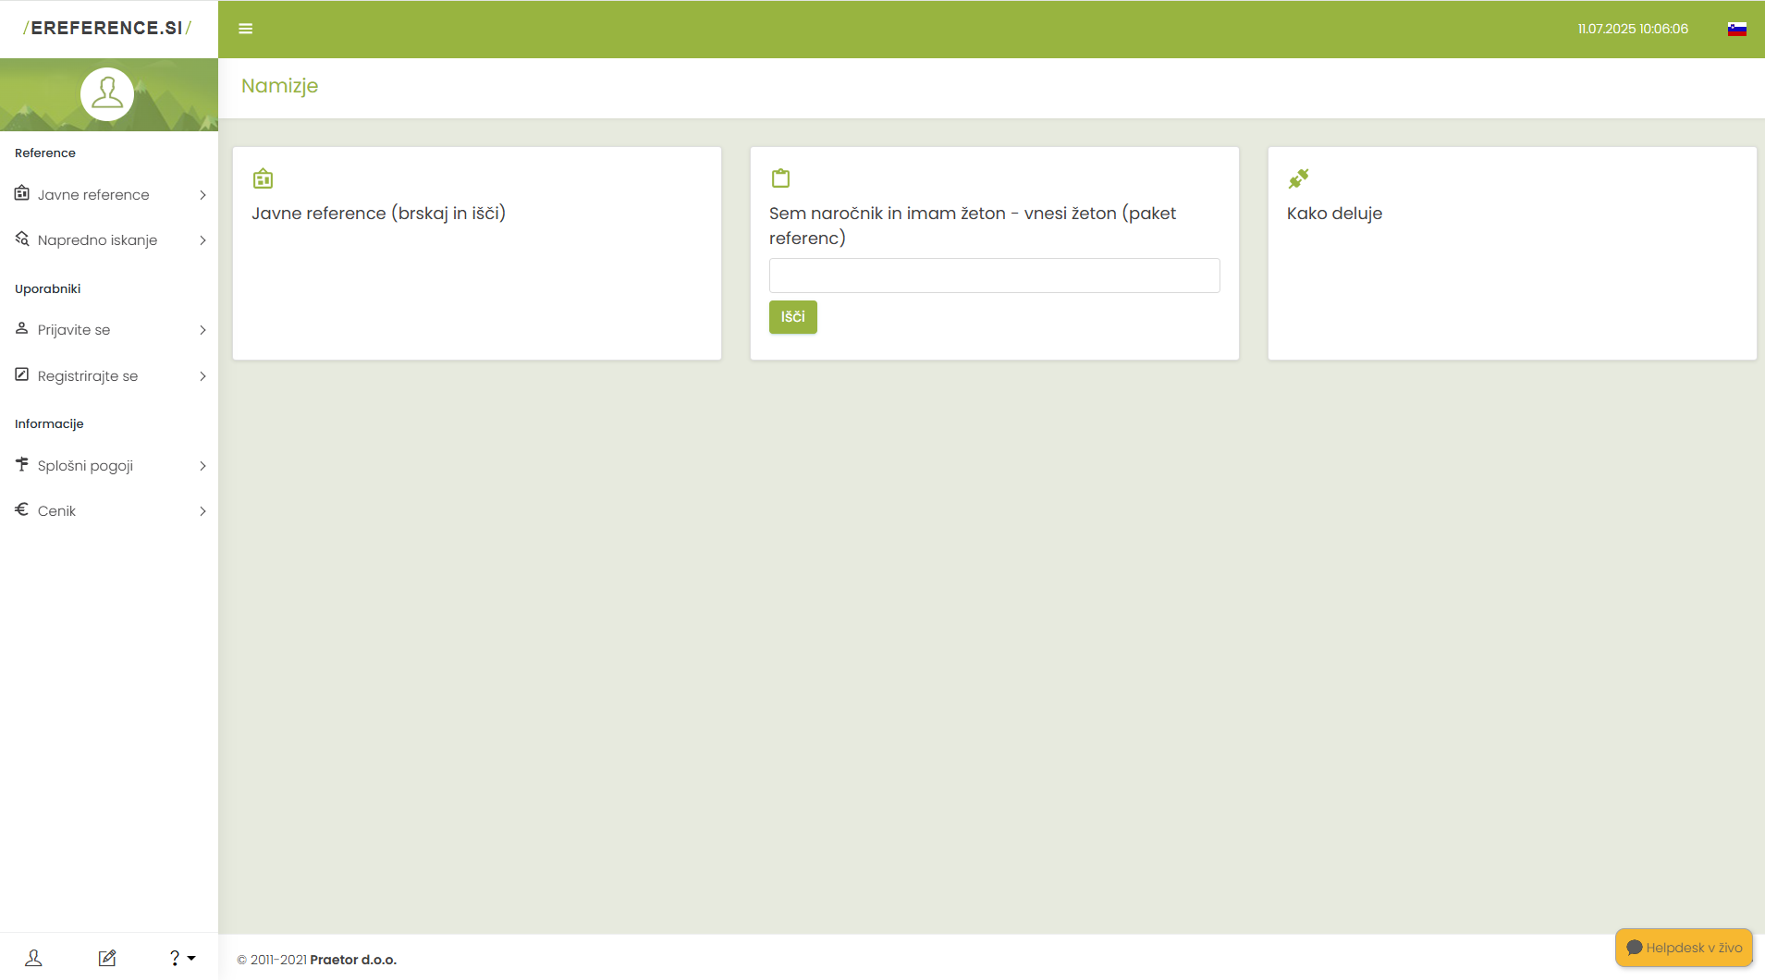Click the plug icon above Kako deluje
This screenshot has height=980, width=1765.
(1298, 178)
